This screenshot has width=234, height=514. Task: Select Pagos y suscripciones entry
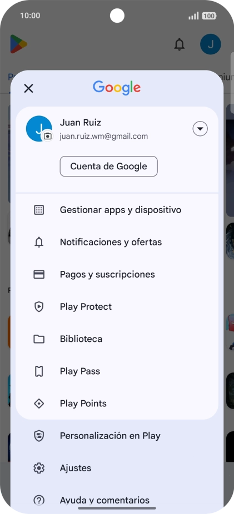pyautogui.click(x=117, y=274)
